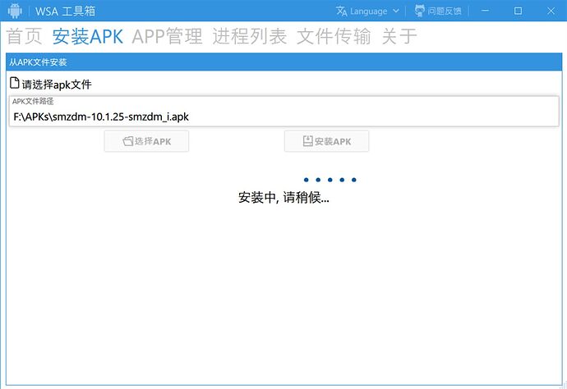Click the GitHub cat feedback icon
Screen dimensions: 567x389
click(419, 11)
